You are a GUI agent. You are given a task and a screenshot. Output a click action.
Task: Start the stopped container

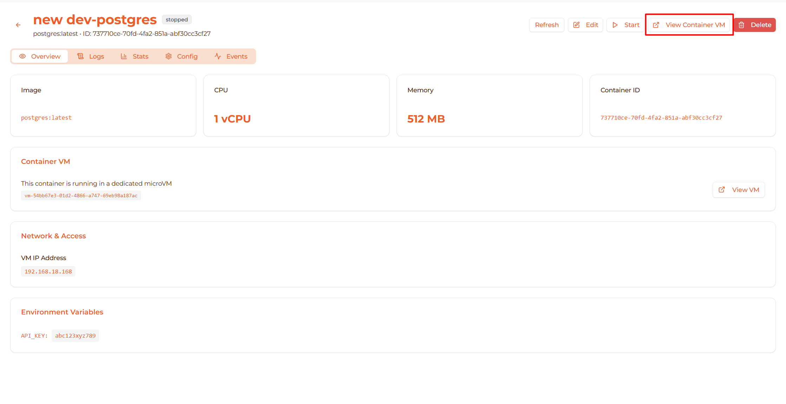(625, 25)
